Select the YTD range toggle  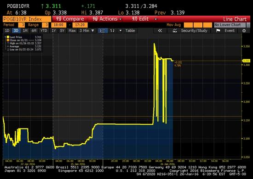click(x=44, y=31)
